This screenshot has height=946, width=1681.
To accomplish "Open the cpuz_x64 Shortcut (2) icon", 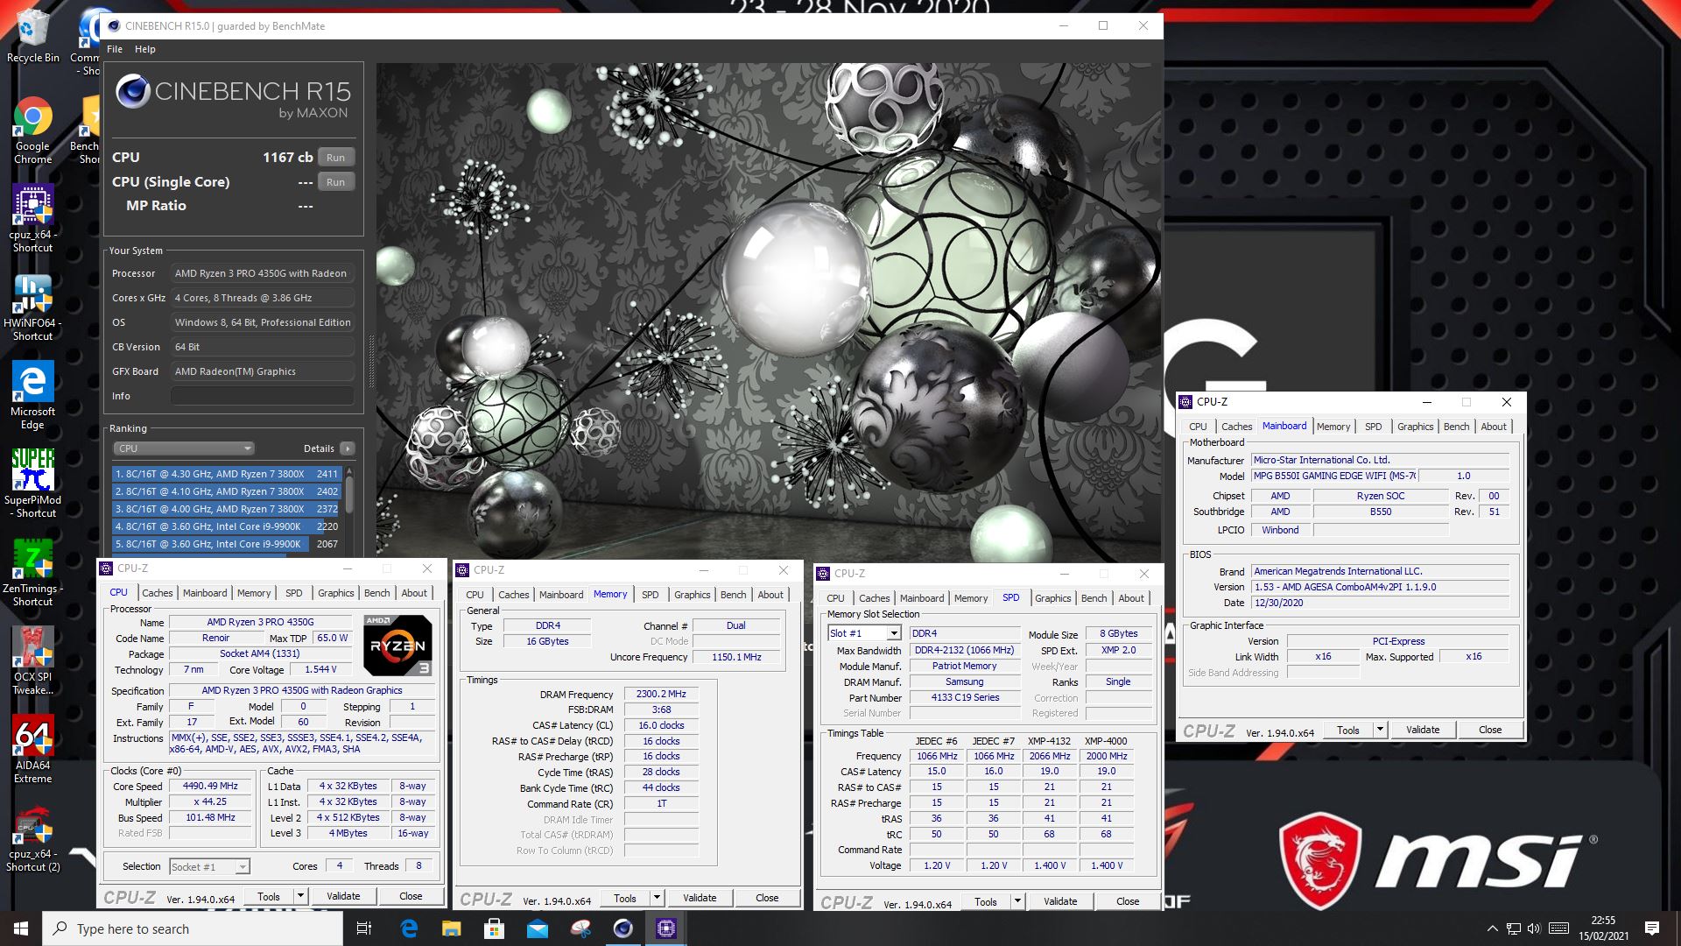I will (x=32, y=838).
